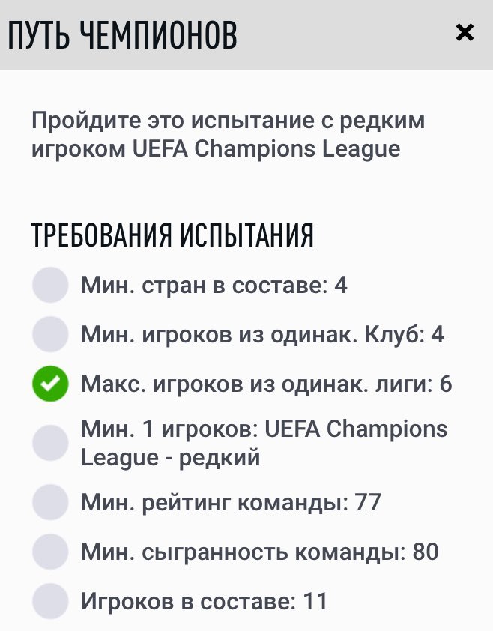
Task: Select 'Мин. игроков из одинак. Клуб: 4' text
Action: (x=262, y=334)
